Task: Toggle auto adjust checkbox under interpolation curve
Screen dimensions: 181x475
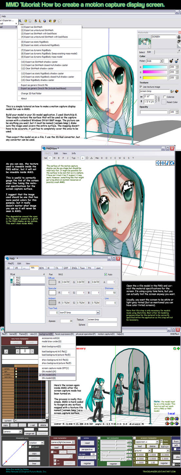Action: pyautogui.click(x=30, y=447)
